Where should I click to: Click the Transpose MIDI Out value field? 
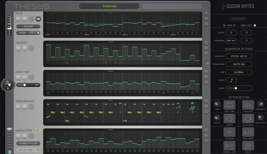tap(246, 40)
